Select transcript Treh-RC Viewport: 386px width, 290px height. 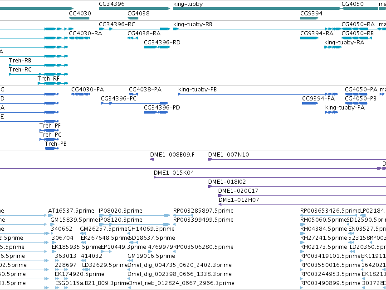pyautogui.click(x=39, y=74)
